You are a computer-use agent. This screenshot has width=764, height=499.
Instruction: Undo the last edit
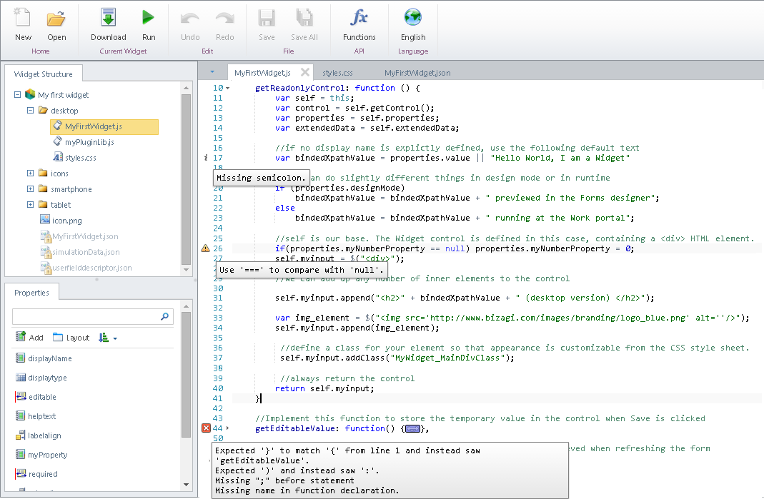point(189,19)
